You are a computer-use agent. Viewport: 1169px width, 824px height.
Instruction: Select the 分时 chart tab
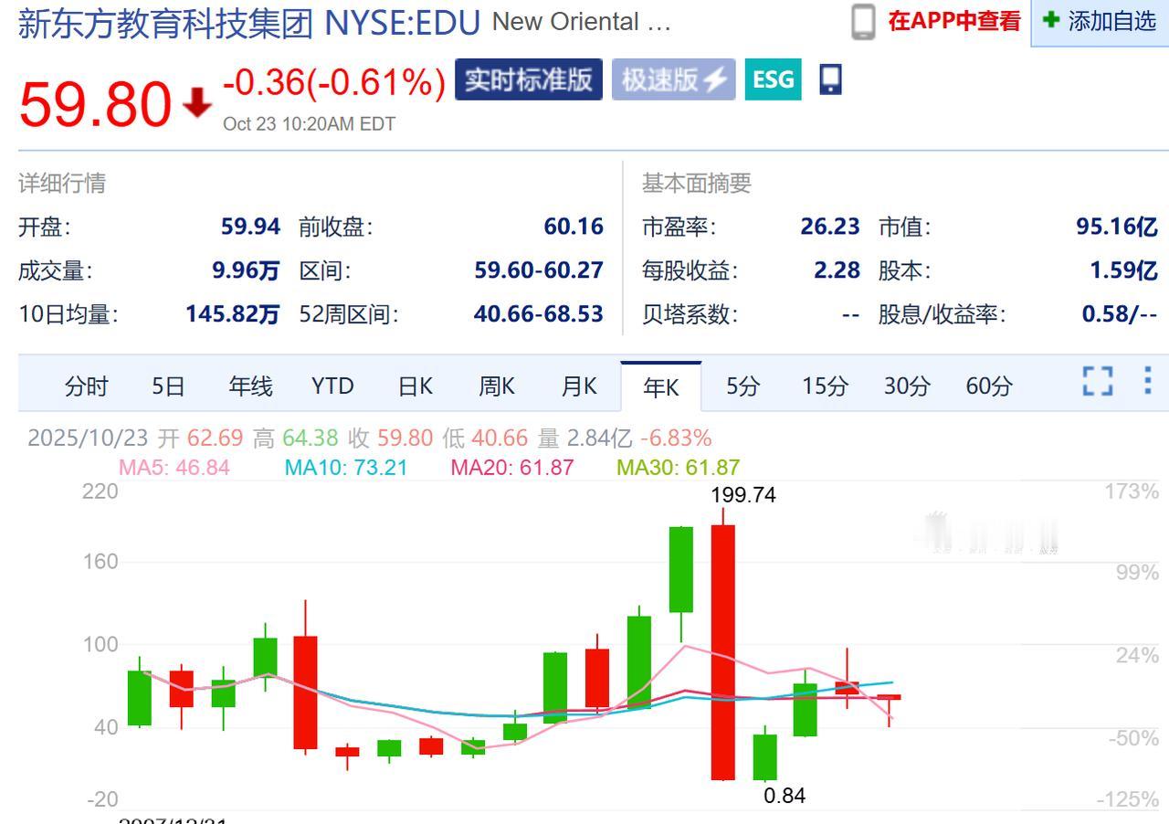click(x=86, y=386)
